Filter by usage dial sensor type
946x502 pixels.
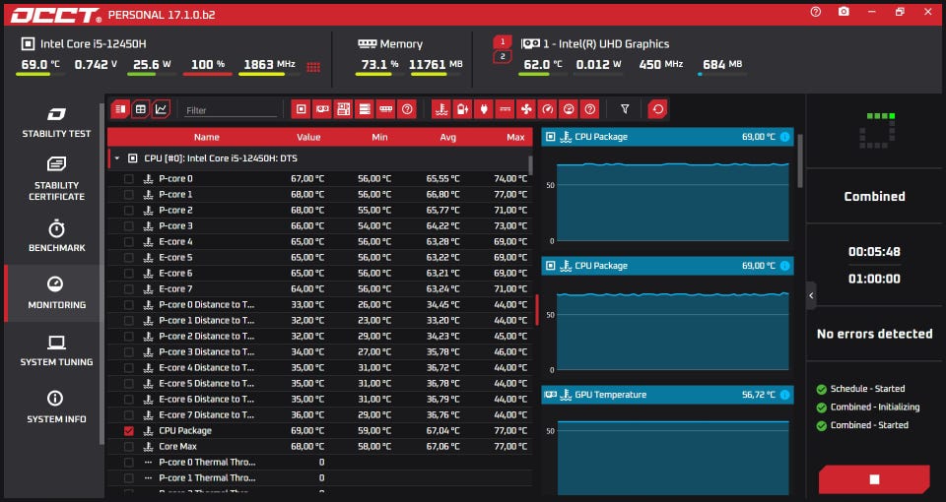pos(569,109)
